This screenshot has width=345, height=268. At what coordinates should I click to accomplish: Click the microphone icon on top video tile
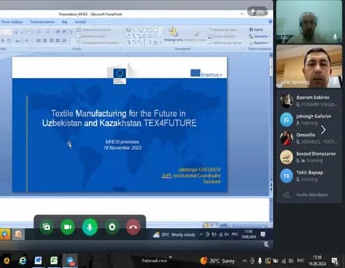point(335,37)
